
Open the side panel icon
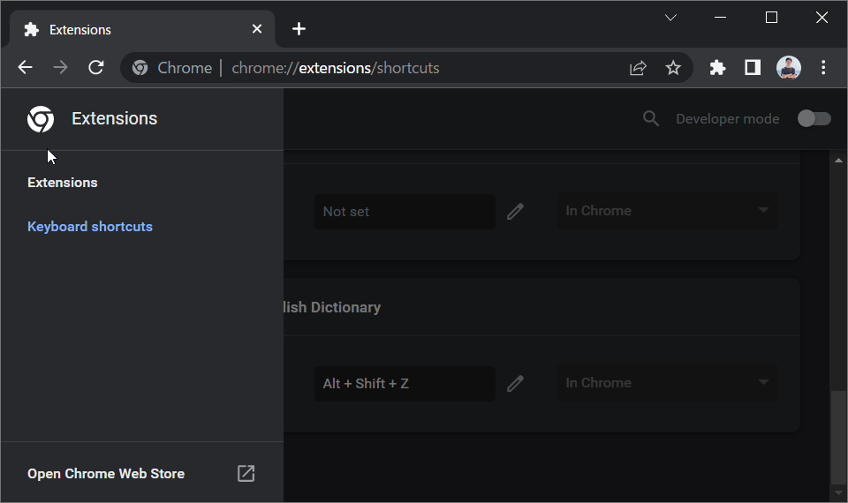pyautogui.click(x=753, y=68)
